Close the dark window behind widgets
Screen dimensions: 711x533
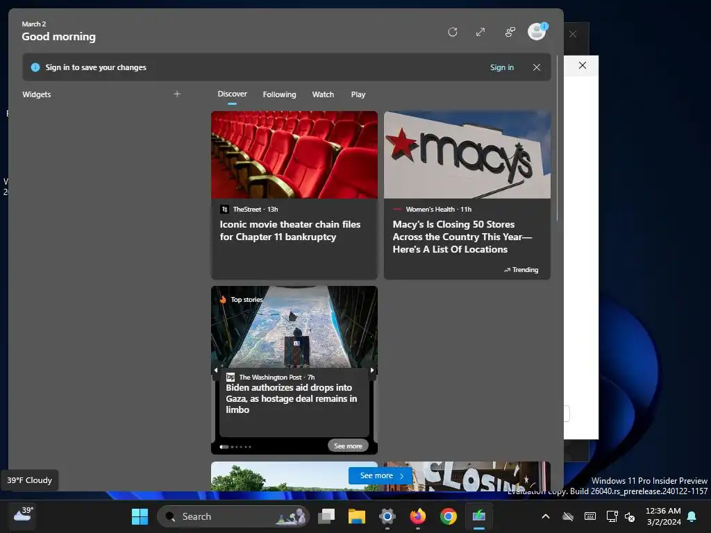pos(573,34)
